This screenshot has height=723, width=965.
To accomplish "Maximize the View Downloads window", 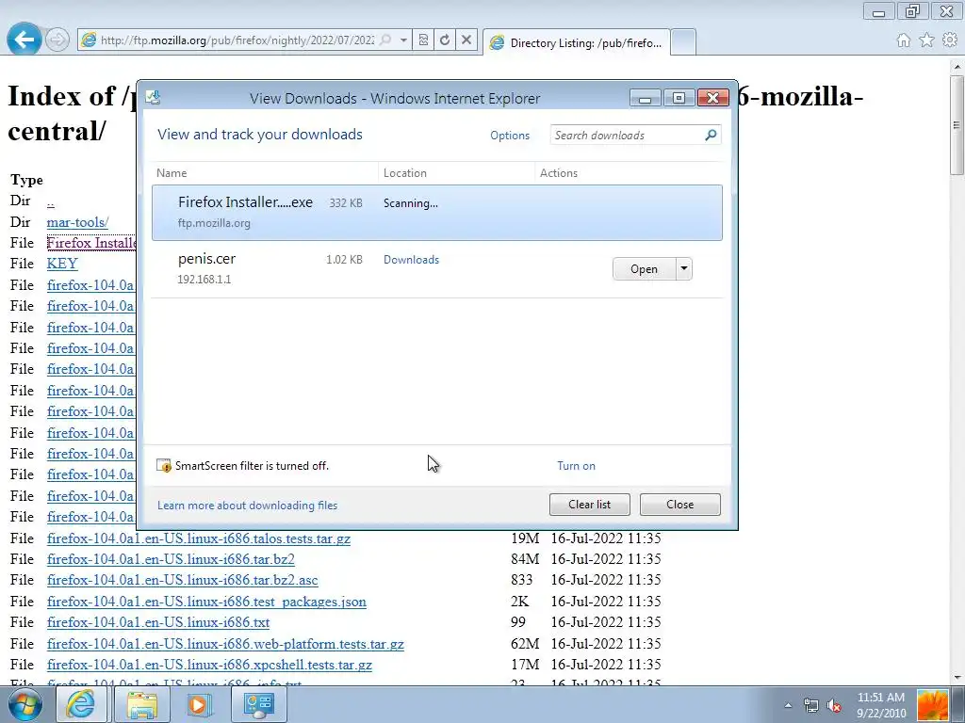I will pyautogui.click(x=679, y=98).
